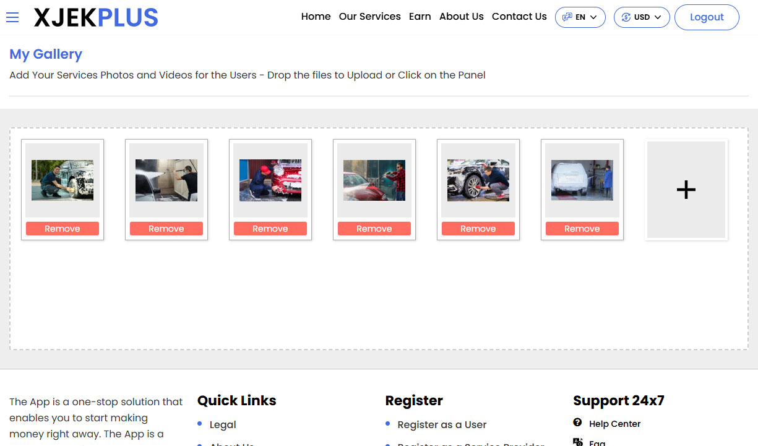Open Contact Us from the navbar
This screenshot has height=446, width=758.
[x=519, y=17]
